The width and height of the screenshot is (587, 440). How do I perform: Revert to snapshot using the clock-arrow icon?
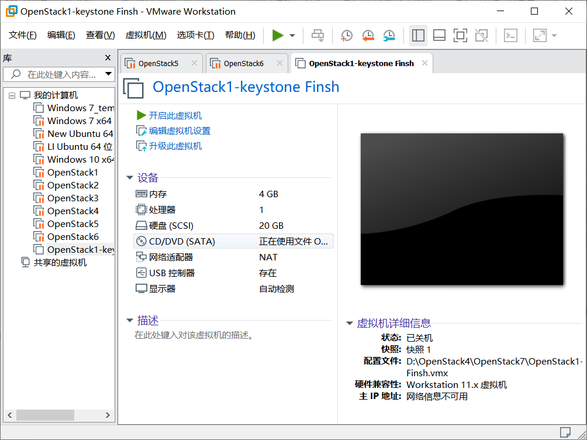368,36
